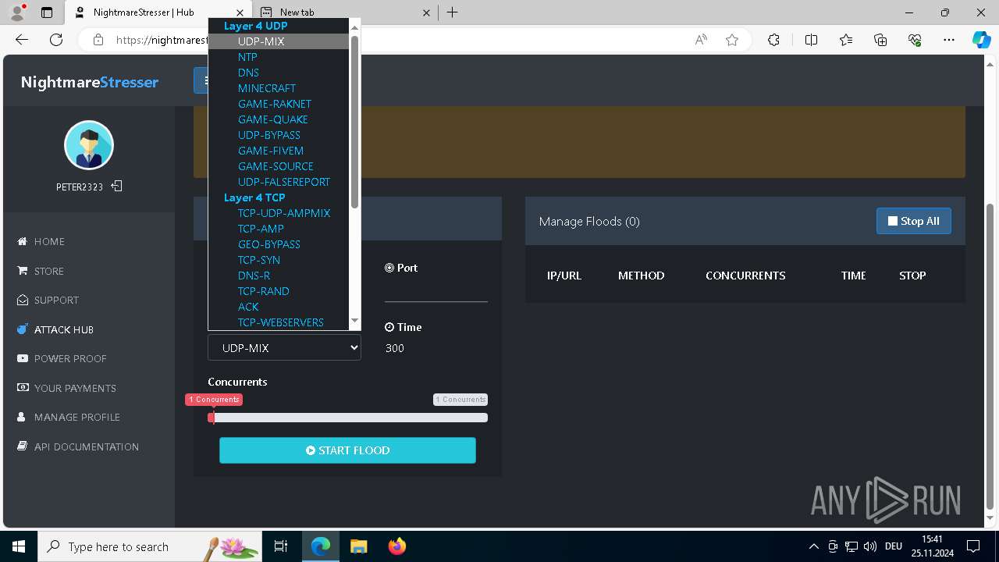Open a new browser tab with plus
The image size is (999, 562).
coord(453,12)
